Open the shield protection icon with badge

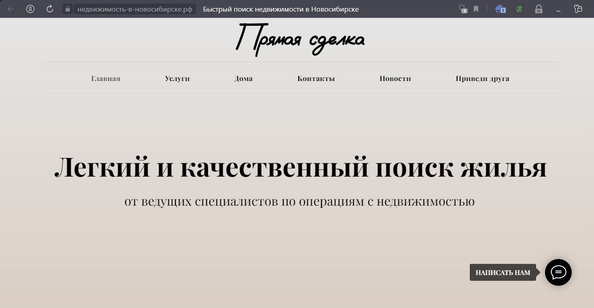point(463,9)
